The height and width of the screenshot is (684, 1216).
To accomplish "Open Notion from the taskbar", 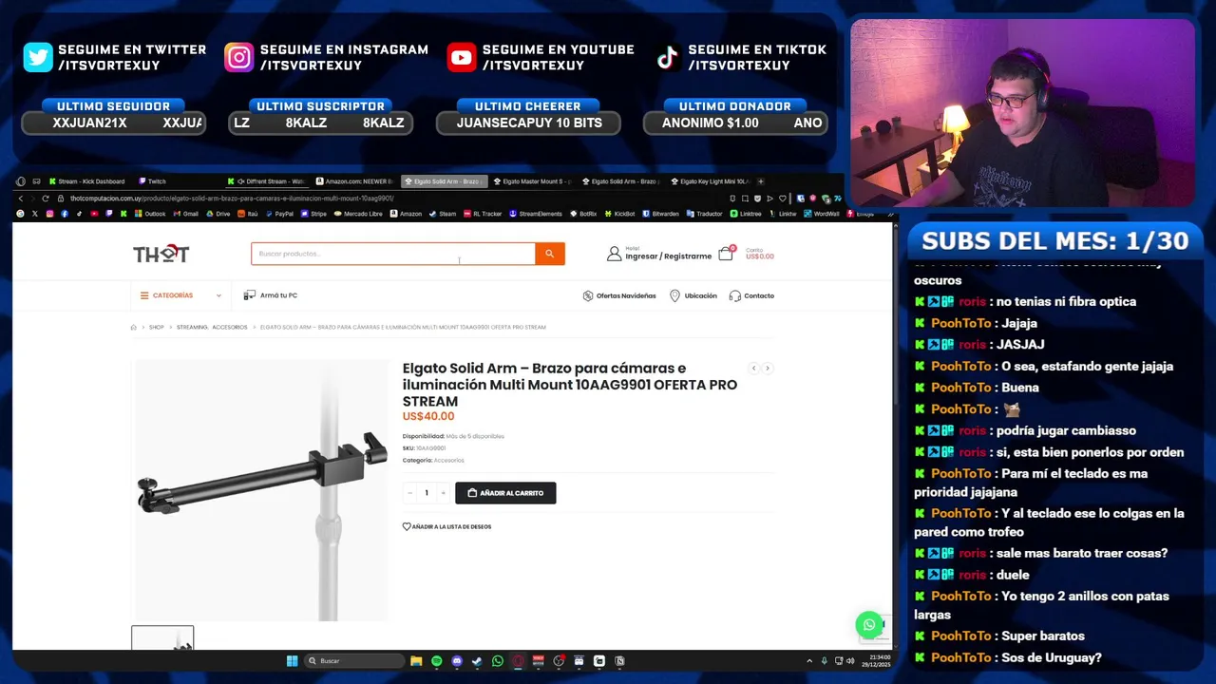I will click(619, 661).
